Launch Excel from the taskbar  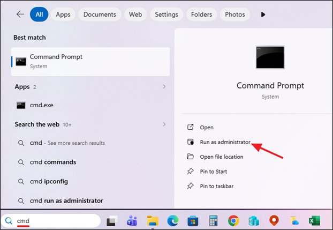pos(314,221)
